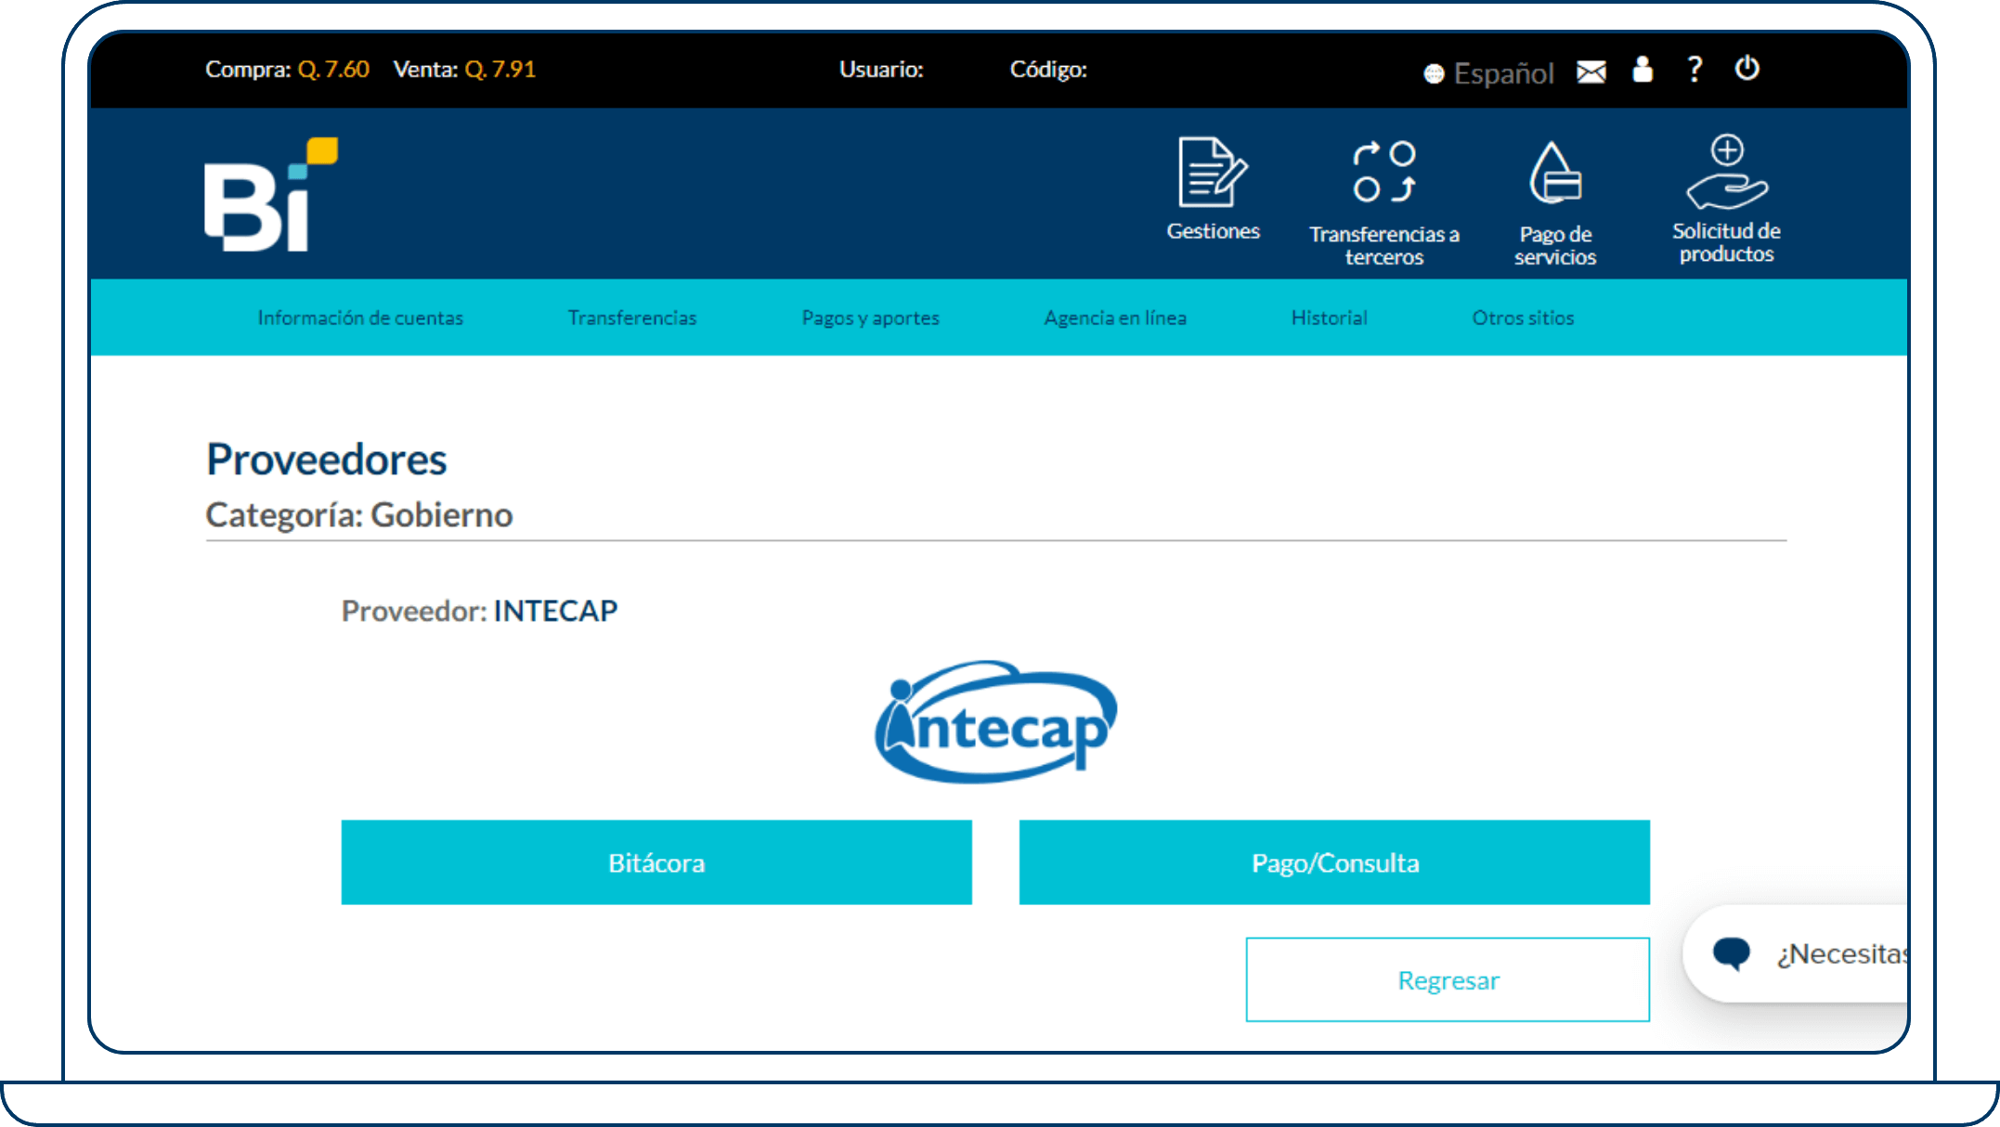Open Pago de servicios icon

click(x=1555, y=173)
